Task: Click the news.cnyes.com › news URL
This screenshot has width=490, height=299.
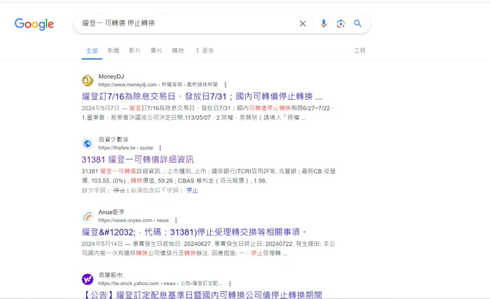Action: 134,220
